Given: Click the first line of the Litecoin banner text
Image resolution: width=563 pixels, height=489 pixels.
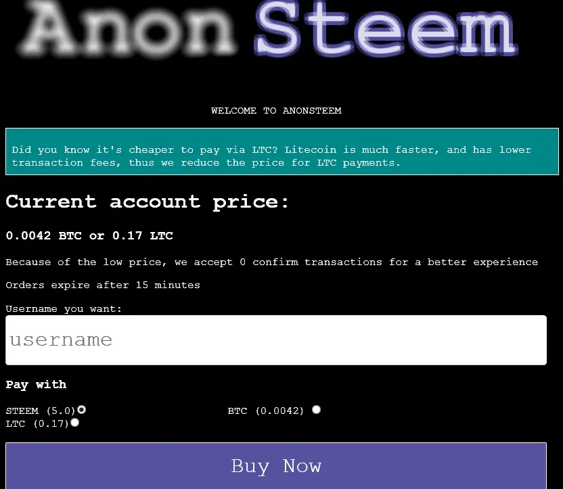Looking at the screenshot, I should point(271,149).
